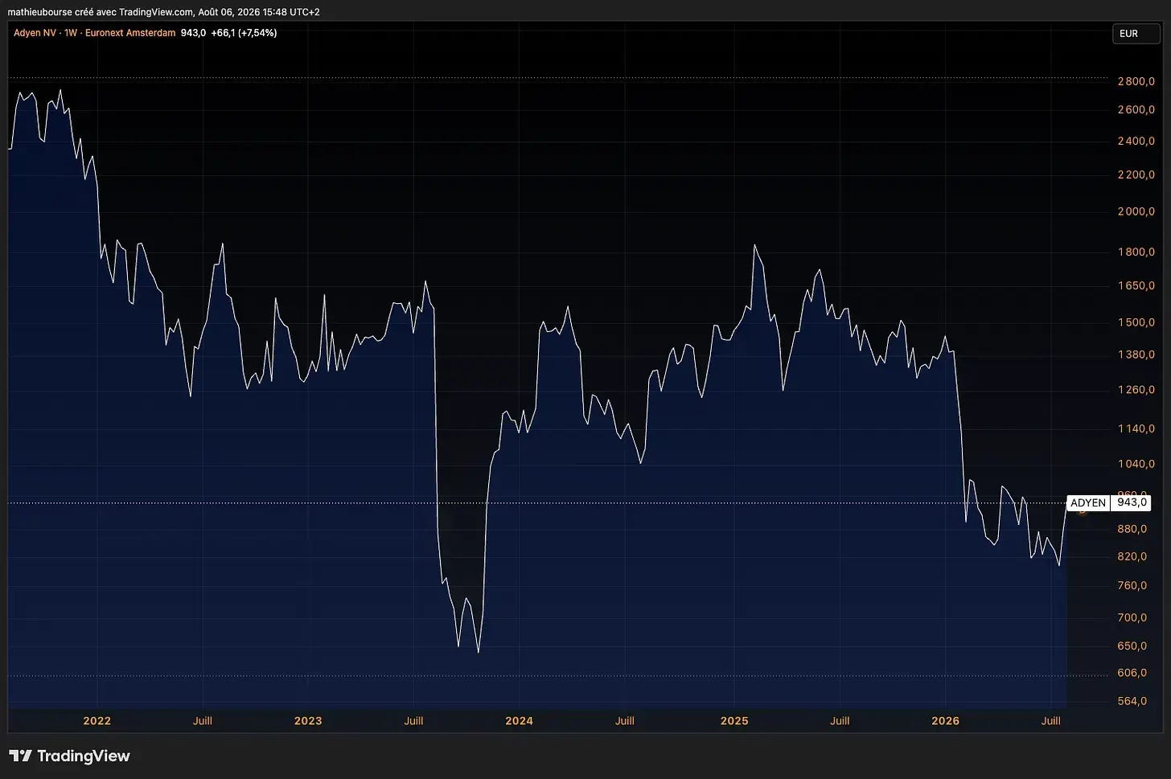The image size is (1171, 779).
Task: Click the 1 140,0 price scale label
Action: click(1136, 428)
